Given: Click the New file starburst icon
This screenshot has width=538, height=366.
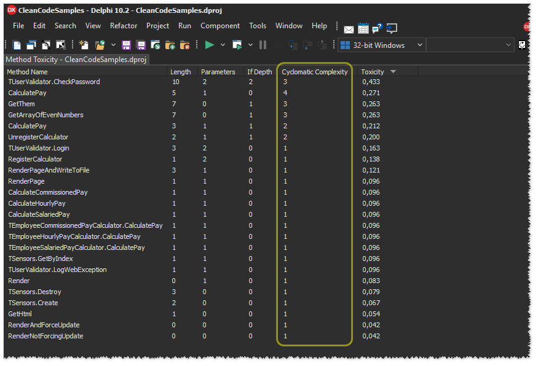Looking at the screenshot, I should pyautogui.click(x=84, y=45).
